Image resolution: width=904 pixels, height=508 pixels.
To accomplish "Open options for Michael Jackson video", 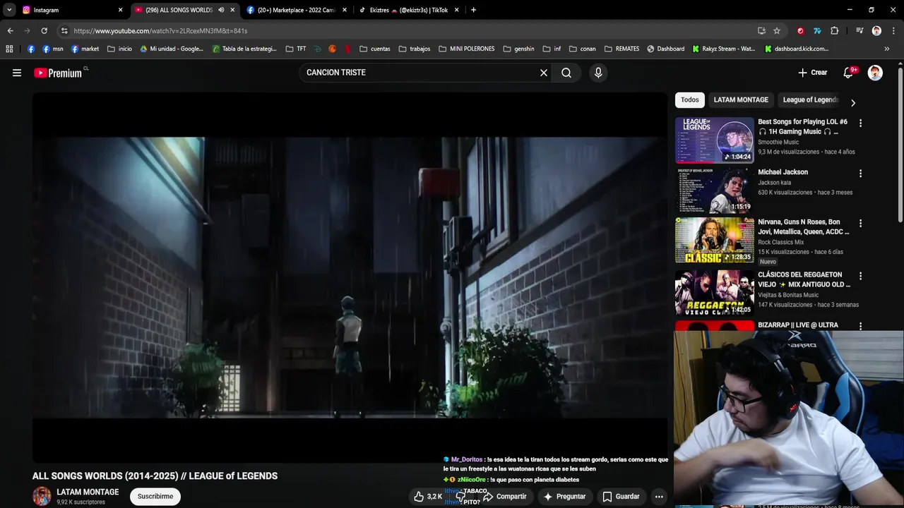I will (x=860, y=174).
